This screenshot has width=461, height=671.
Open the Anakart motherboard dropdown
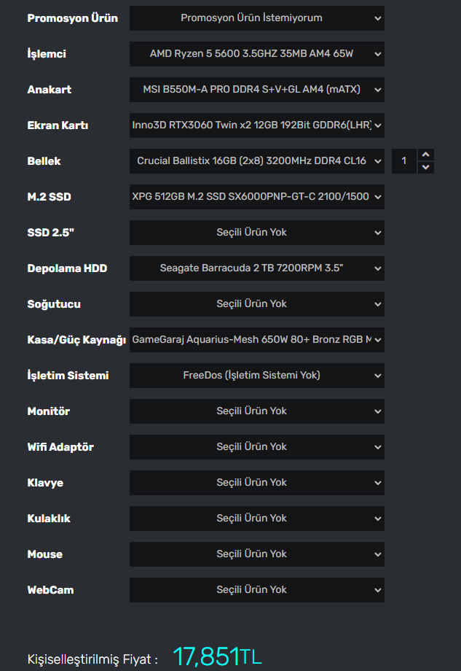256,90
